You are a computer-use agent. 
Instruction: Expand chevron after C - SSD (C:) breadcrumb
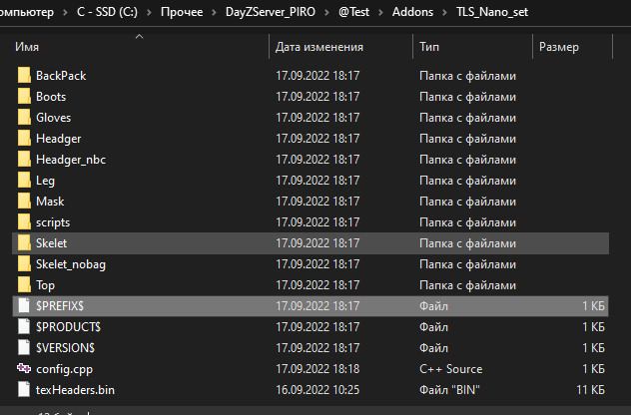click(149, 12)
